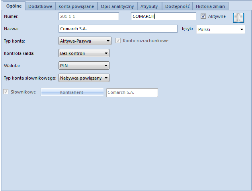Viewport: 252px width, 191px height.
Task: Open the Typ konta słownikowego dropdown
Action: pos(84,78)
